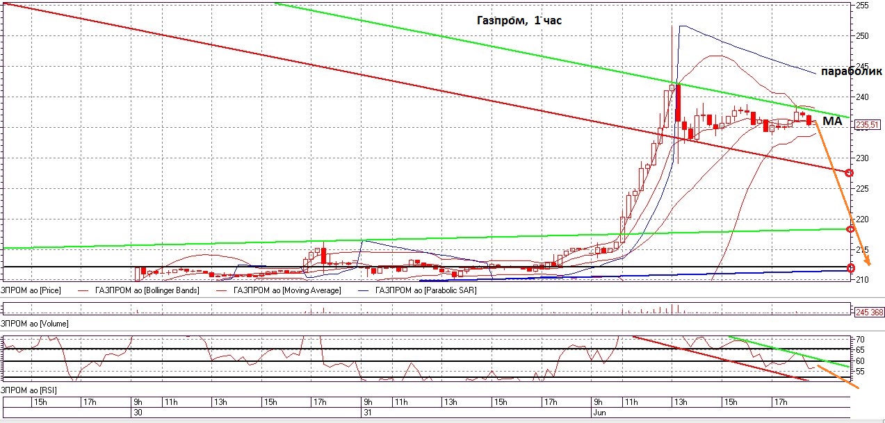
Task: Click the 255 price axis label
Action: coord(863,6)
